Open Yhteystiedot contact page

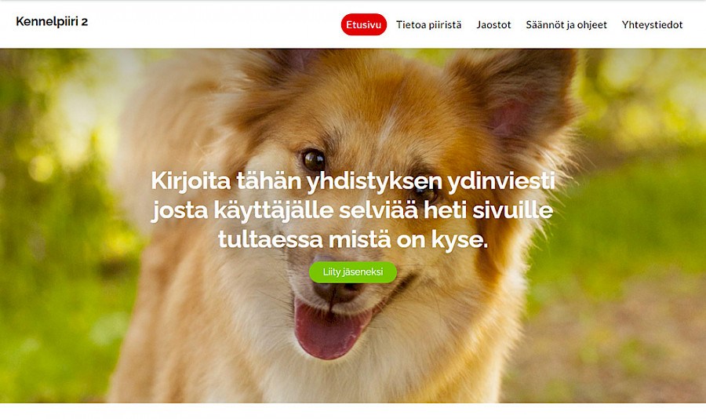(x=652, y=25)
